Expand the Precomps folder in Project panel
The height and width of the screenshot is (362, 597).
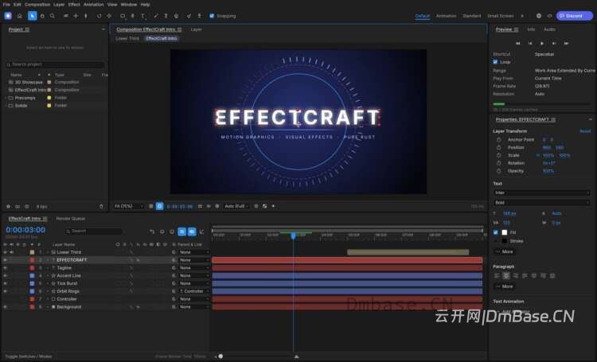[6, 98]
